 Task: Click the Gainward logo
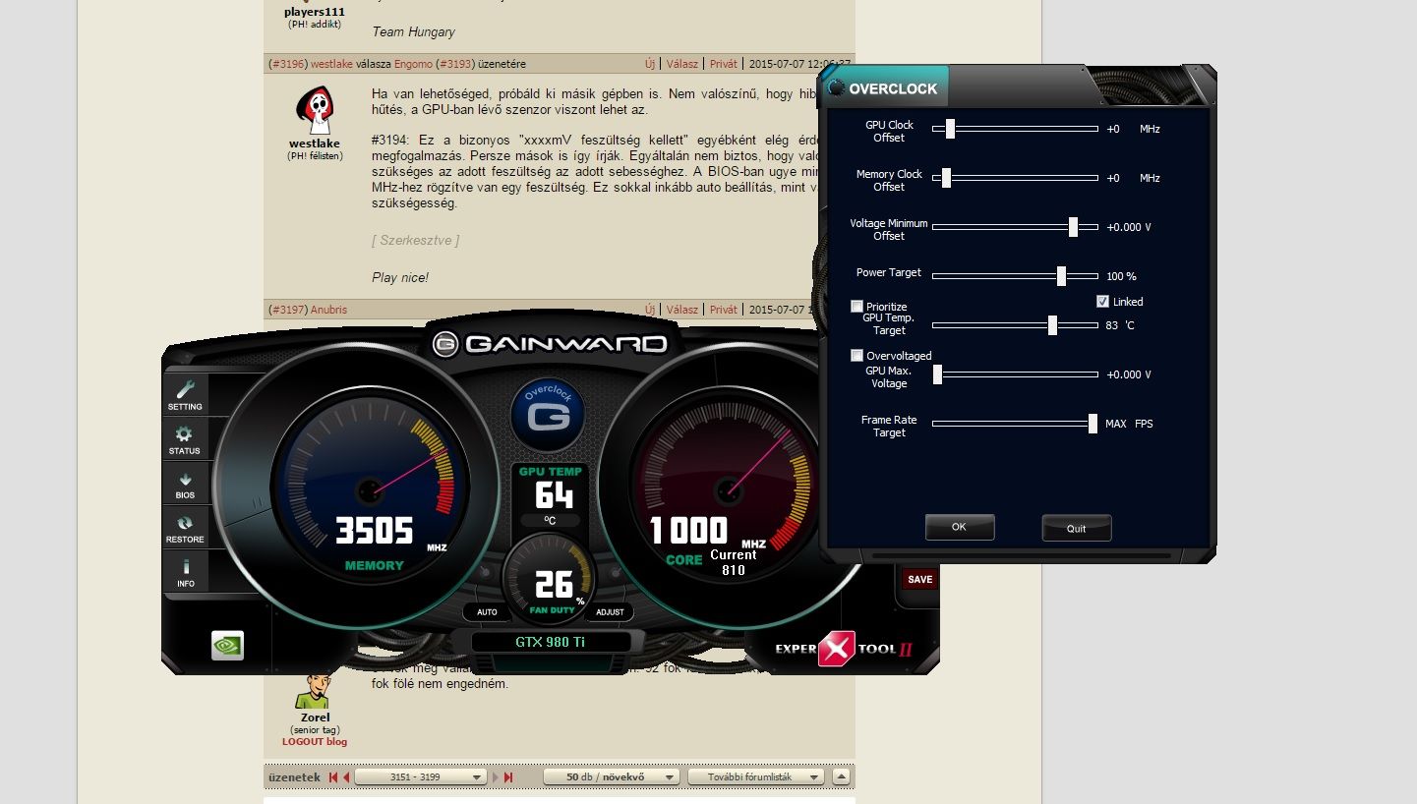click(x=552, y=344)
